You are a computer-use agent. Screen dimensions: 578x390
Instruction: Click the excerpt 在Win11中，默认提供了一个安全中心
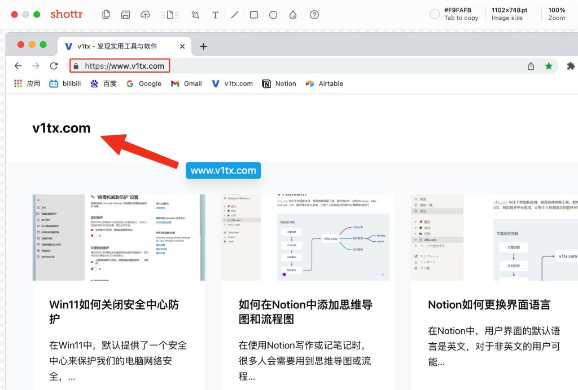click(118, 361)
